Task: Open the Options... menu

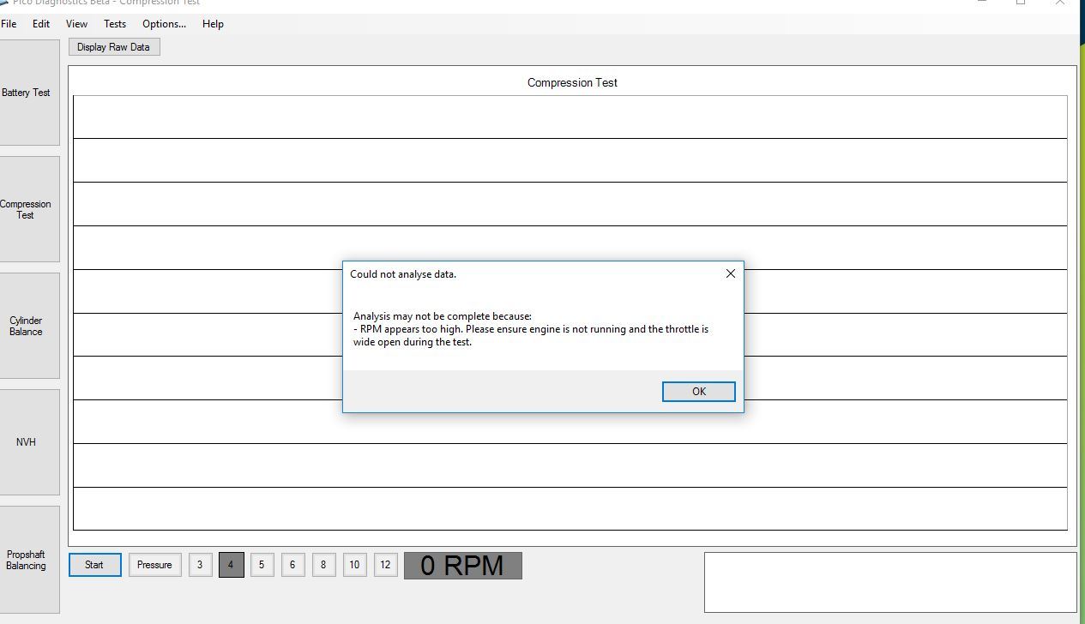Action: (164, 24)
